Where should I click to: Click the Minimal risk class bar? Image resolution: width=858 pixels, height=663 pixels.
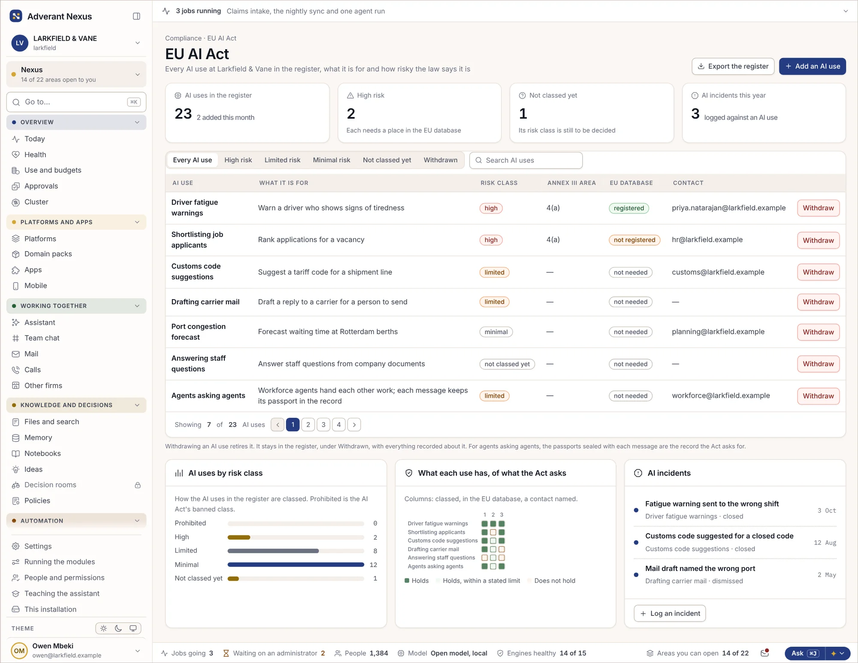[296, 565]
